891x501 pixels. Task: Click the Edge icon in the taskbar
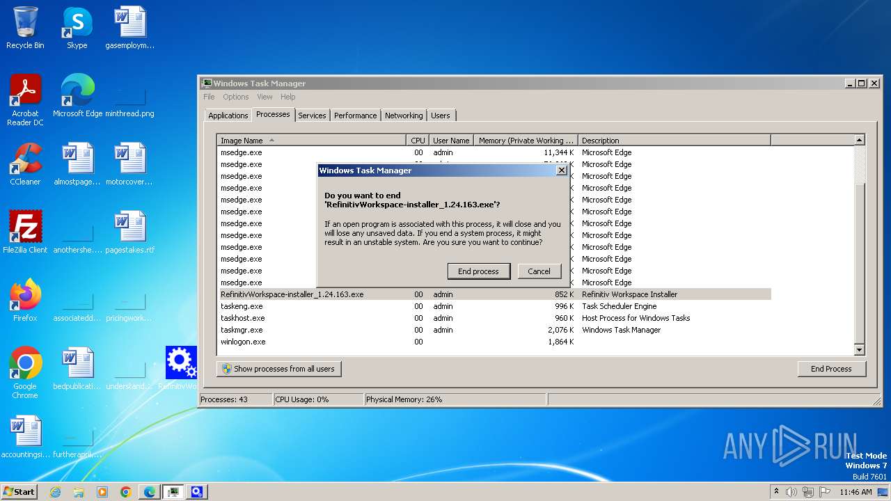point(150,492)
